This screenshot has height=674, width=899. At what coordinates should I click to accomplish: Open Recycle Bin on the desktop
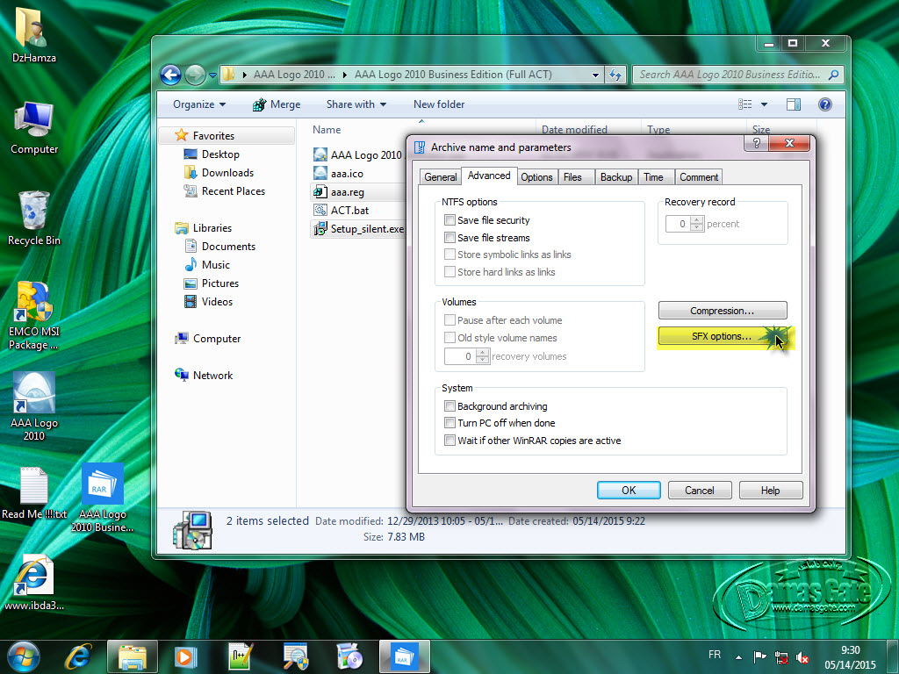[x=34, y=218]
